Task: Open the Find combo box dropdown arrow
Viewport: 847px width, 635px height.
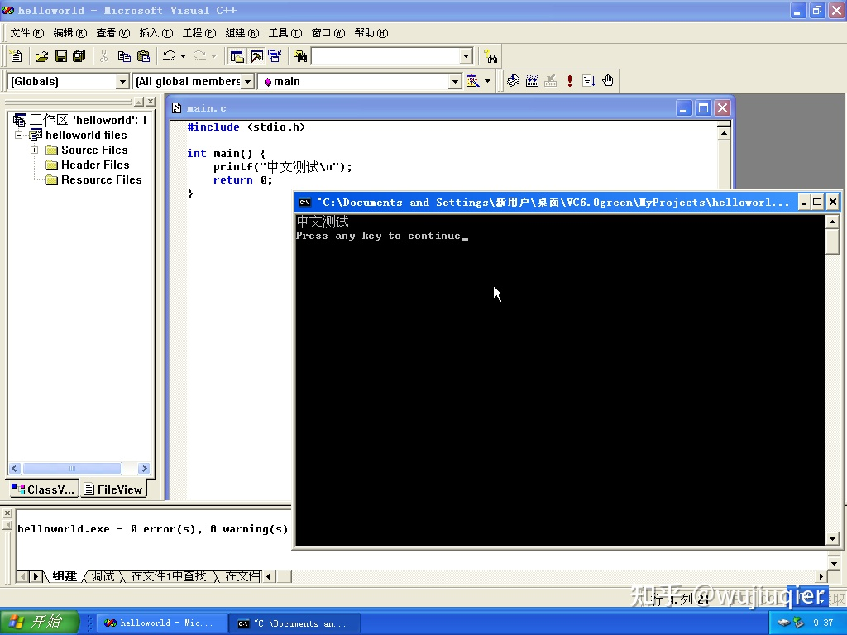Action: (x=467, y=56)
